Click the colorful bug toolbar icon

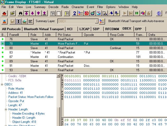[143, 13]
